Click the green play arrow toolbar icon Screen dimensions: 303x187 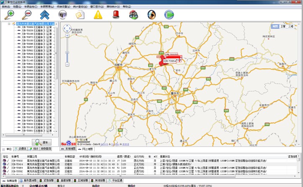click(x=169, y=15)
